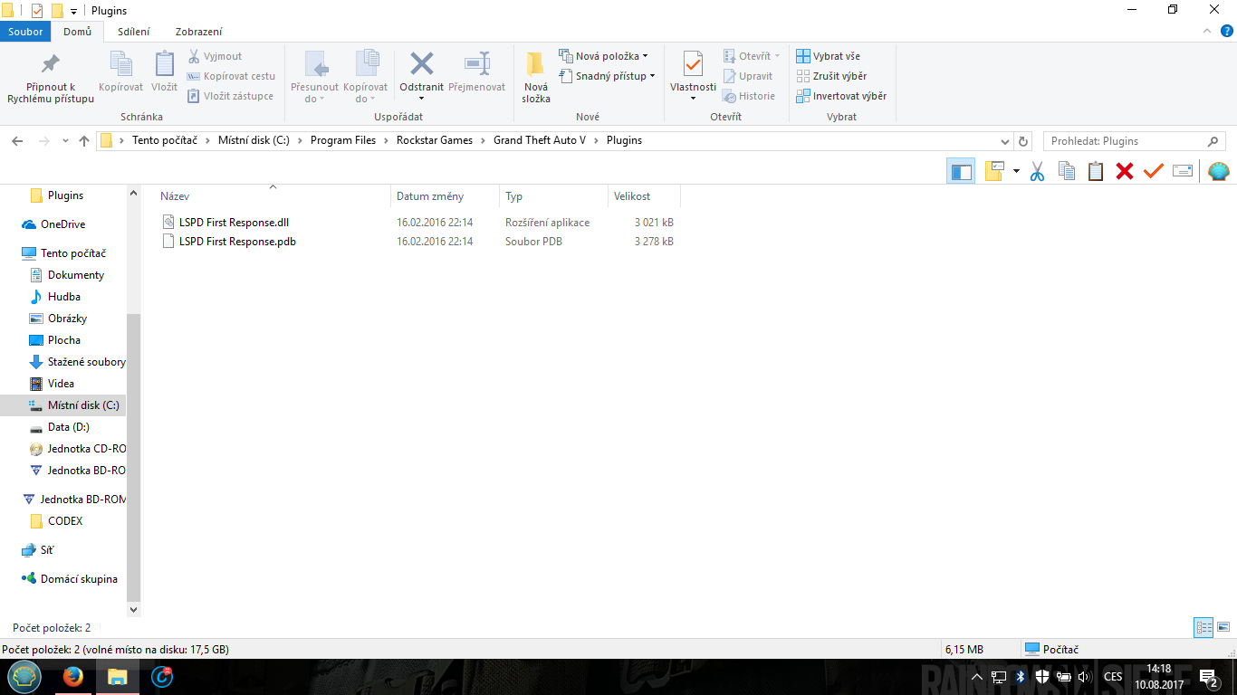Switch to the Sdílení ribbon tab
The height and width of the screenshot is (695, 1237).
(134, 32)
